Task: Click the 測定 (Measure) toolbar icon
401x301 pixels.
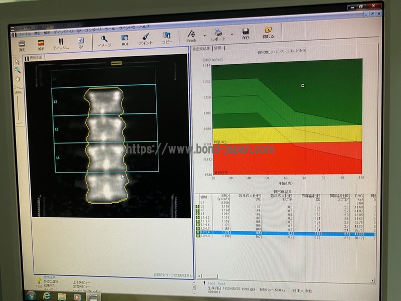Action: [22, 44]
